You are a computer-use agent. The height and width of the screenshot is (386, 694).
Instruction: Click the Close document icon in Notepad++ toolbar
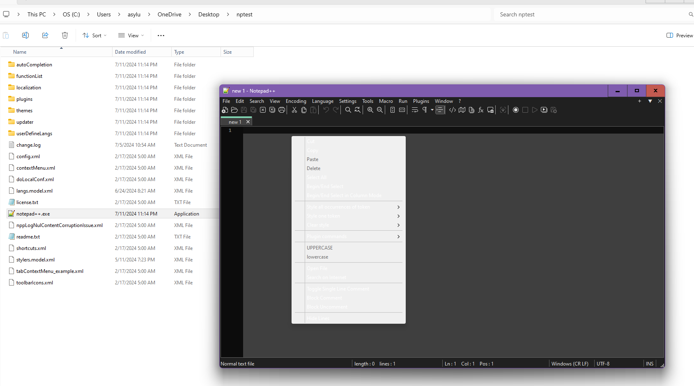pos(263,110)
